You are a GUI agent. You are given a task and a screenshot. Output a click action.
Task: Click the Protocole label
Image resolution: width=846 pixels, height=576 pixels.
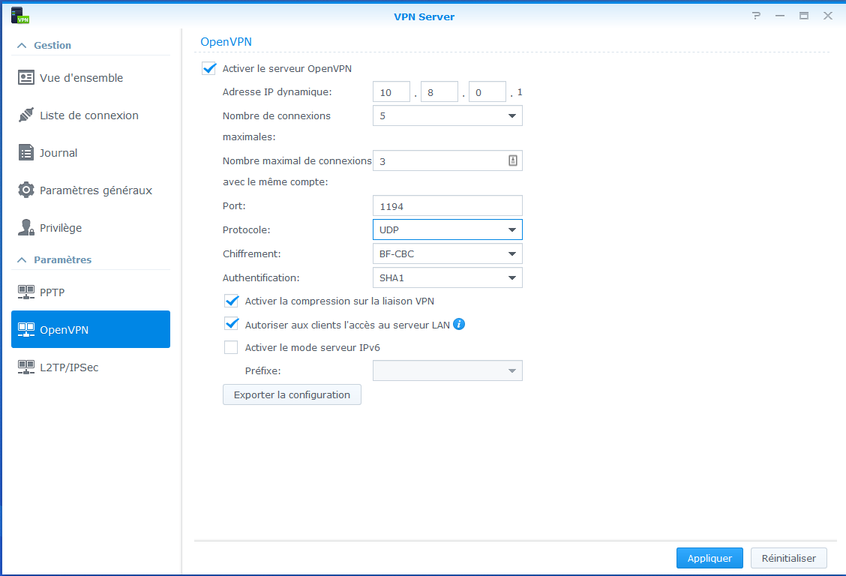coord(246,229)
